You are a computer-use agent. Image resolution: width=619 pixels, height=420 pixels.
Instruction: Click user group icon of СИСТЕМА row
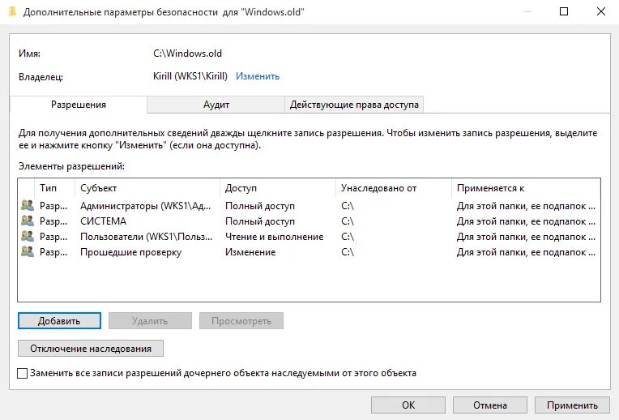[x=28, y=221]
